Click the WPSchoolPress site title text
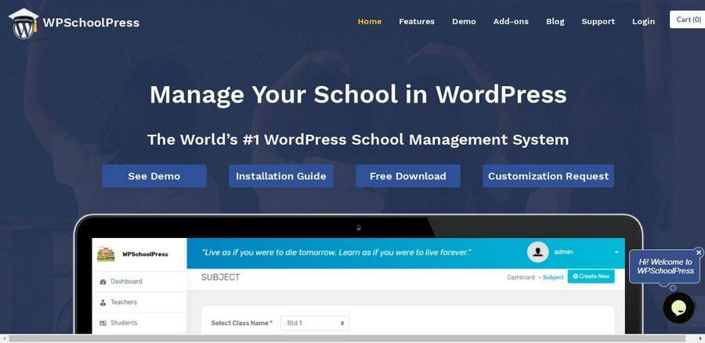Viewport: 705px width, 343px height. pyautogui.click(x=92, y=23)
